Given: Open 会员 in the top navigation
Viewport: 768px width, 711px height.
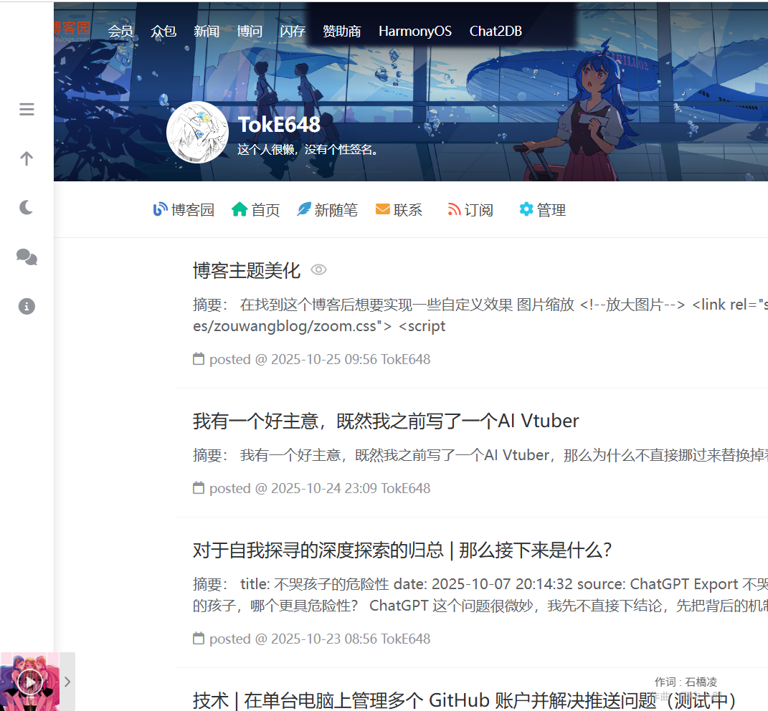Looking at the screenshot, I should point(120,32).
